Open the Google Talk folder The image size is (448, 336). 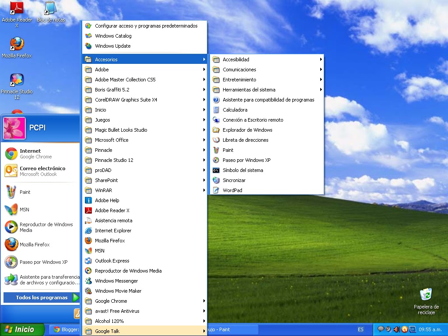point(144,331)
